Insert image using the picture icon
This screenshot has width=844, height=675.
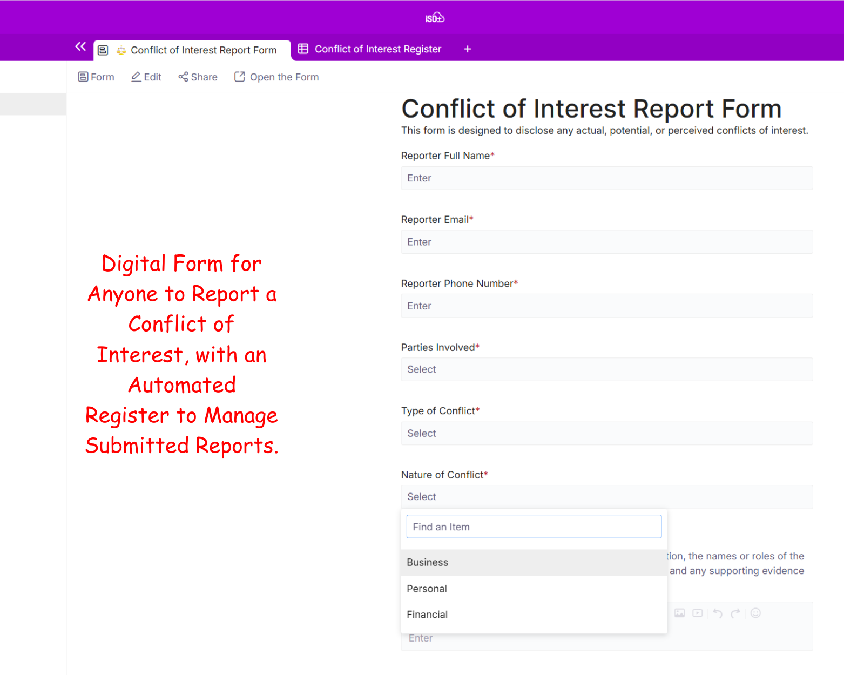point(679,613)
